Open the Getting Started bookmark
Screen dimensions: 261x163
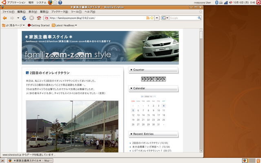pos(39,25)
